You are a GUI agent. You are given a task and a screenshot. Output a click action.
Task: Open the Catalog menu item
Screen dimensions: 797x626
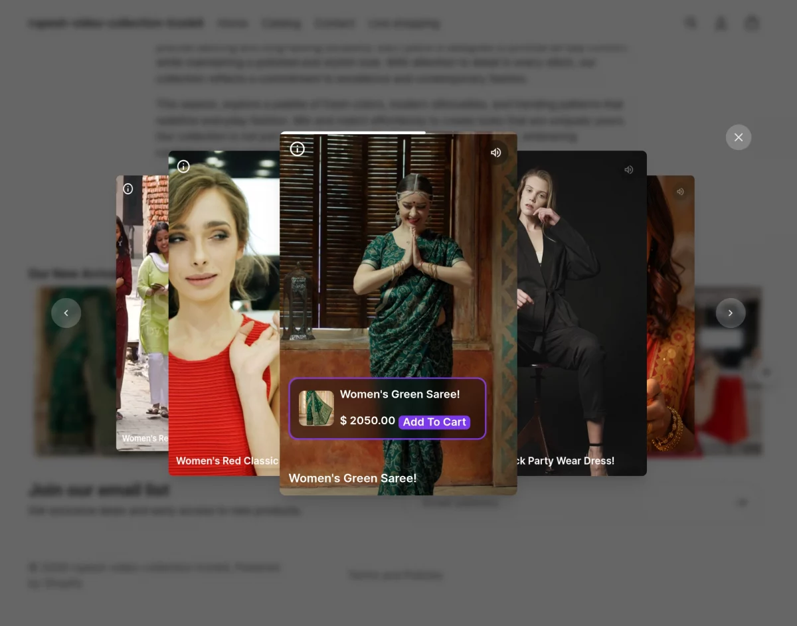pos(281,23)
